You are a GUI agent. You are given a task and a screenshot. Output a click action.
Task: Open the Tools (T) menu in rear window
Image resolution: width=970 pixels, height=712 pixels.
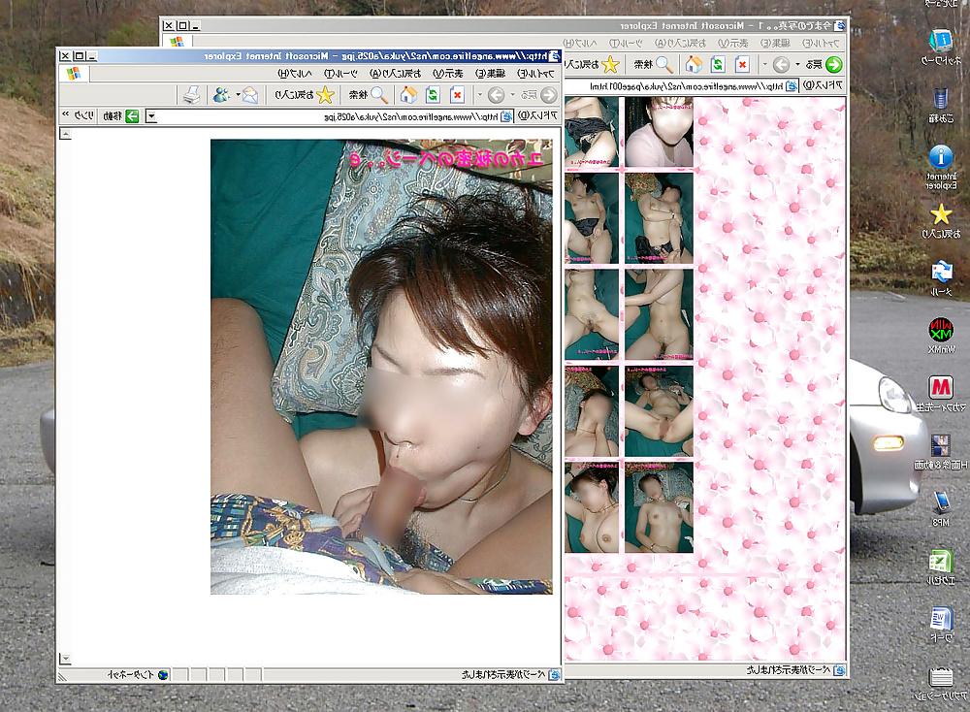tap(626, 43)
